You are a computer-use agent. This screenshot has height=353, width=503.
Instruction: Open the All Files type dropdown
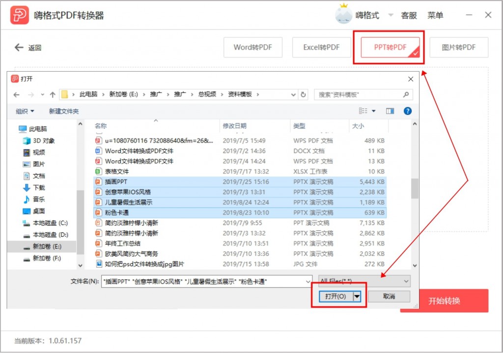click(364, 281)
